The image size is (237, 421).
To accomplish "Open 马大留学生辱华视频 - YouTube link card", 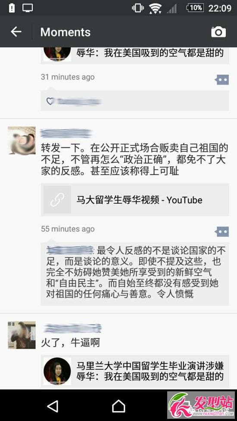I will 135,200.
